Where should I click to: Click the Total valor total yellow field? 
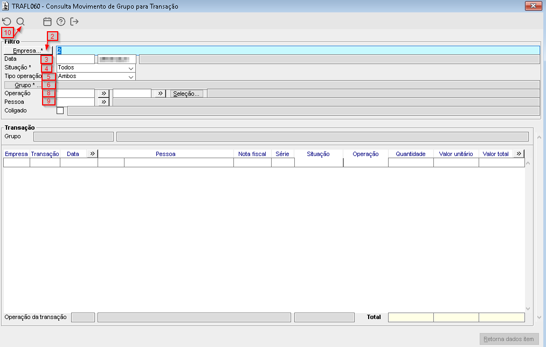click(x=502, y=317)
